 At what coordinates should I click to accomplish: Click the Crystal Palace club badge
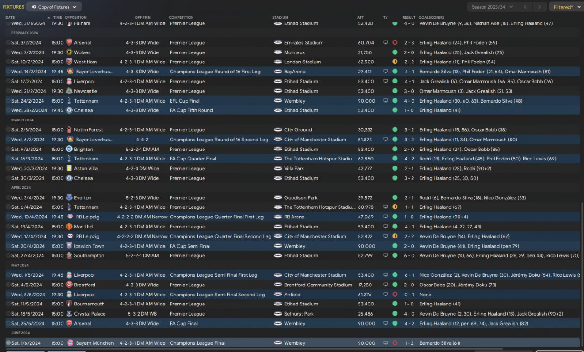click(x=69, y=314)
